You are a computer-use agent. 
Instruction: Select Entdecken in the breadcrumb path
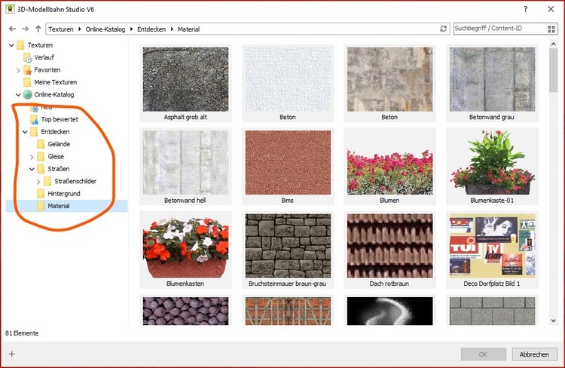pyautogui.click(x=155, y=29)
